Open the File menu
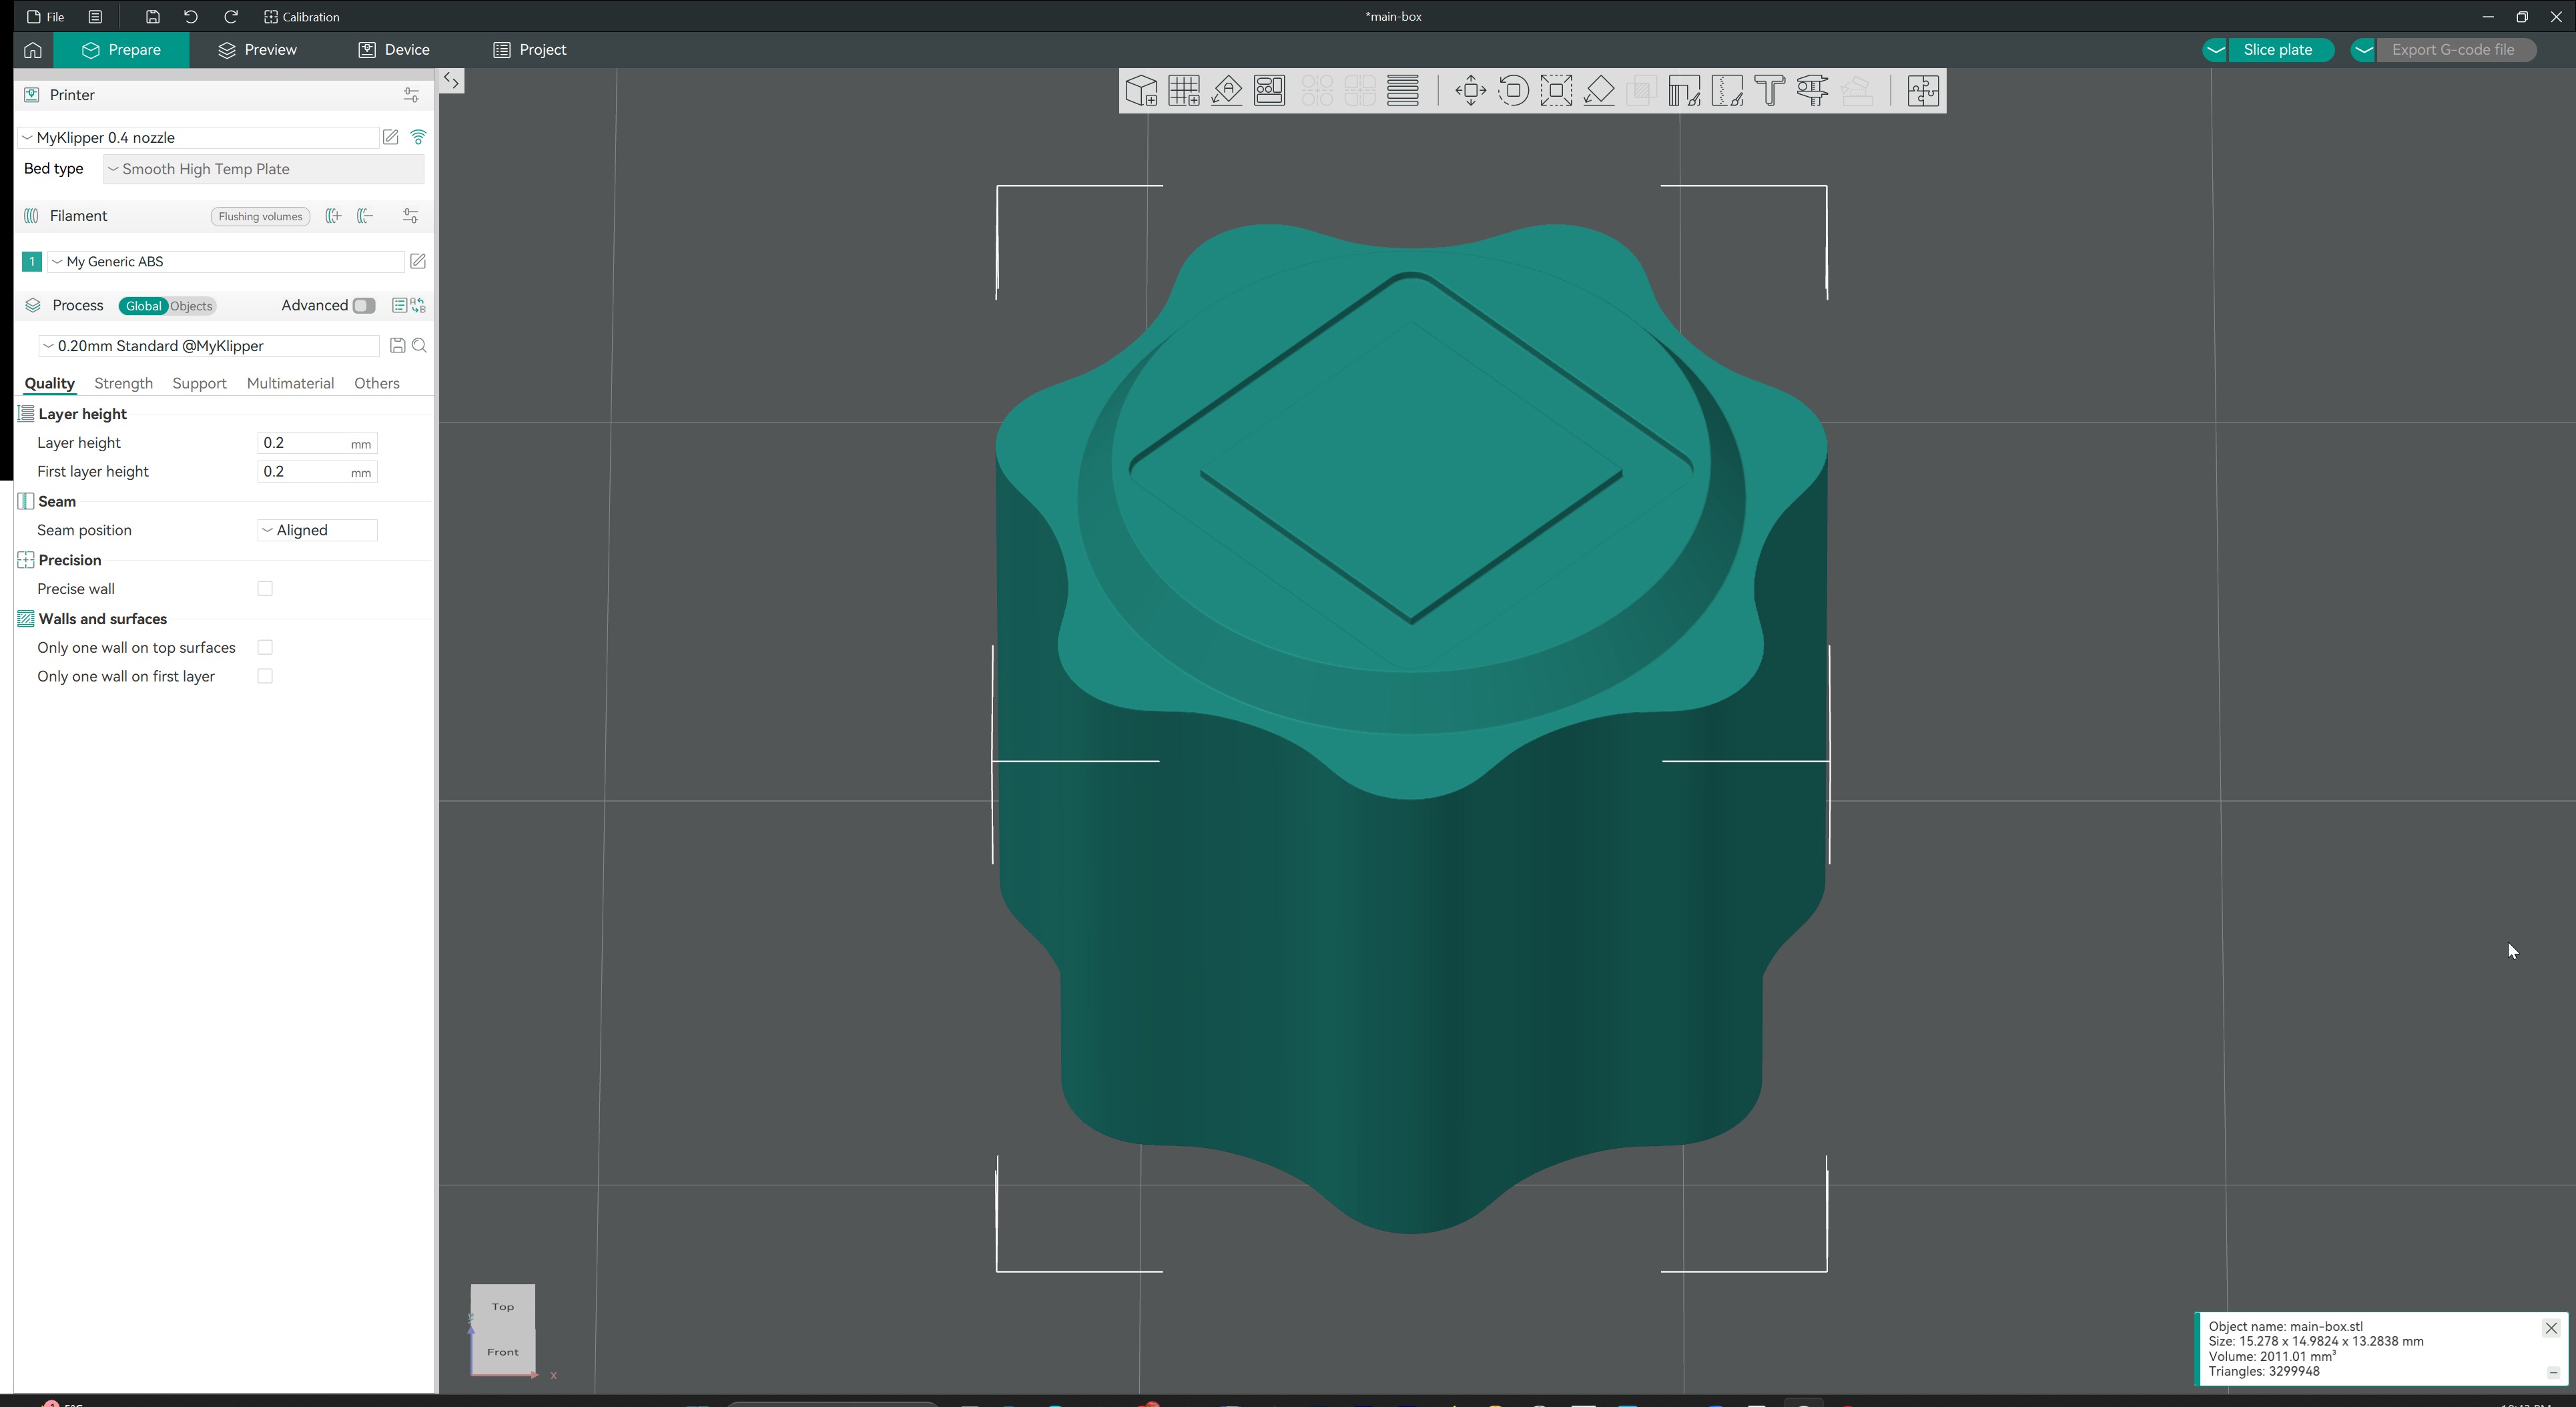This screenshot has width=2576, height=1407. click(46, 17)
